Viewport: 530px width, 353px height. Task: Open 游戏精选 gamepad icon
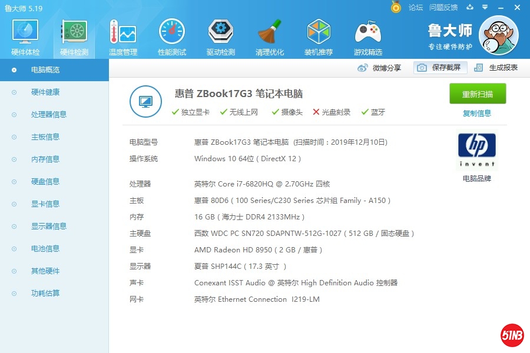367,36
